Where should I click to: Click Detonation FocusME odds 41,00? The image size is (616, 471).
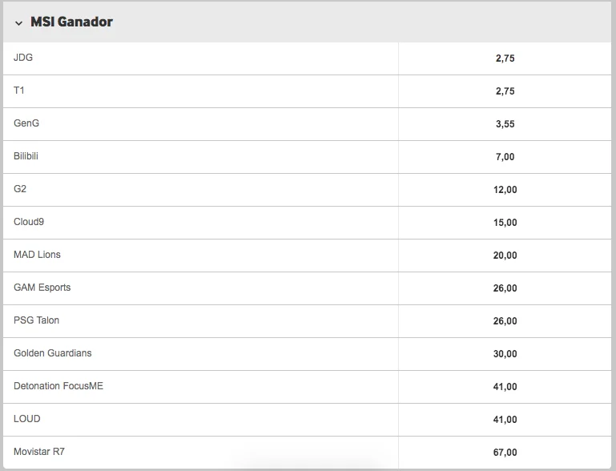505,387
